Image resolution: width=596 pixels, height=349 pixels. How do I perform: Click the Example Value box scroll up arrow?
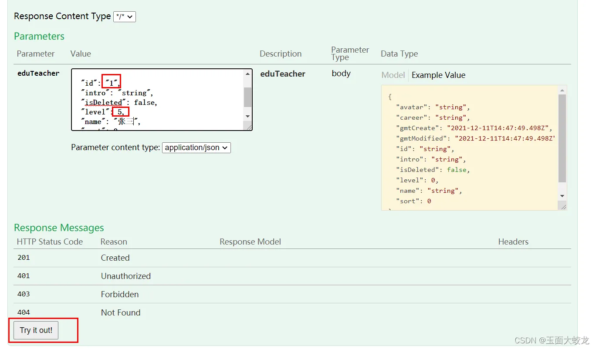(x=562, y=91)
